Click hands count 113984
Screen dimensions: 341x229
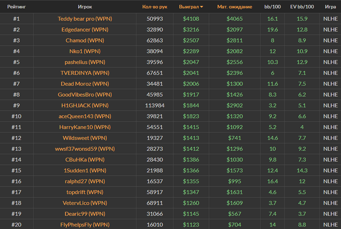[154, 106]
